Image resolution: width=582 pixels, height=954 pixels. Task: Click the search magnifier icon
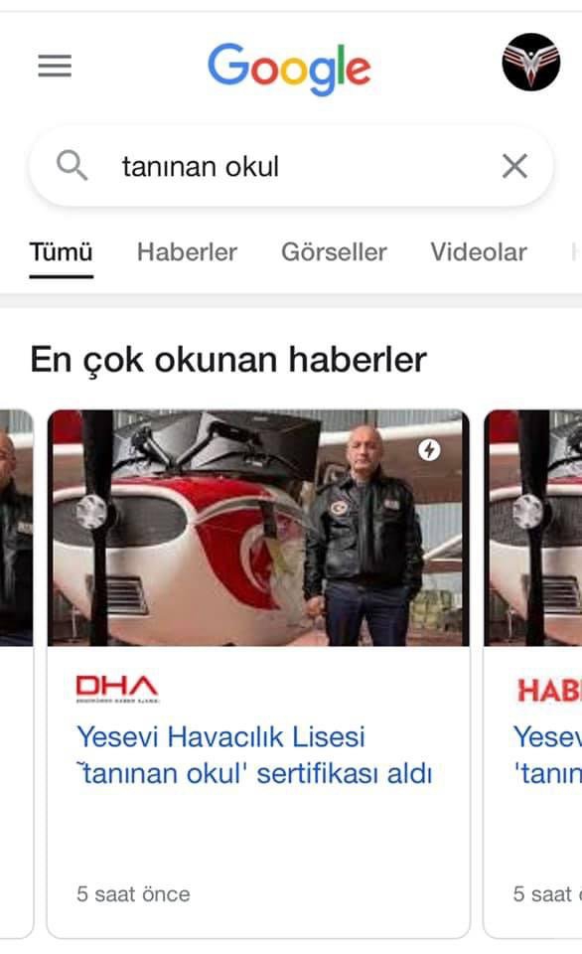[72, 166]
